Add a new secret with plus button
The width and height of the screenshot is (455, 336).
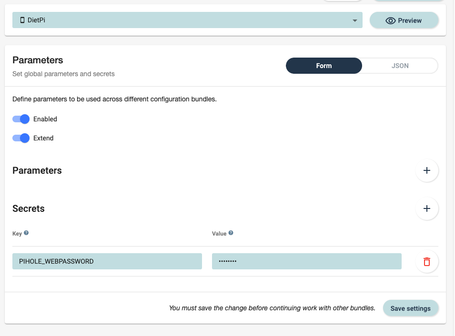[x=427, y=209]
